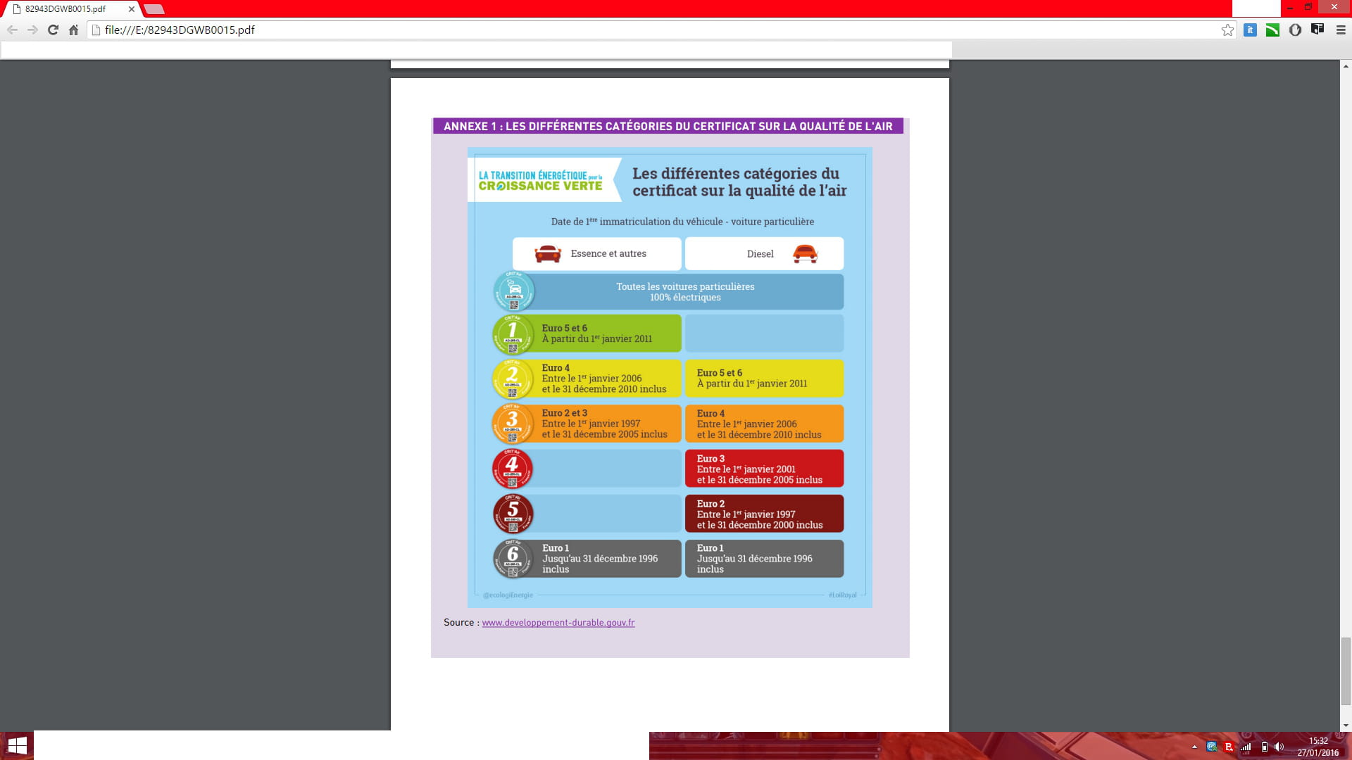Click the green Crit'Air 1 badge

(x=513, y=334)
